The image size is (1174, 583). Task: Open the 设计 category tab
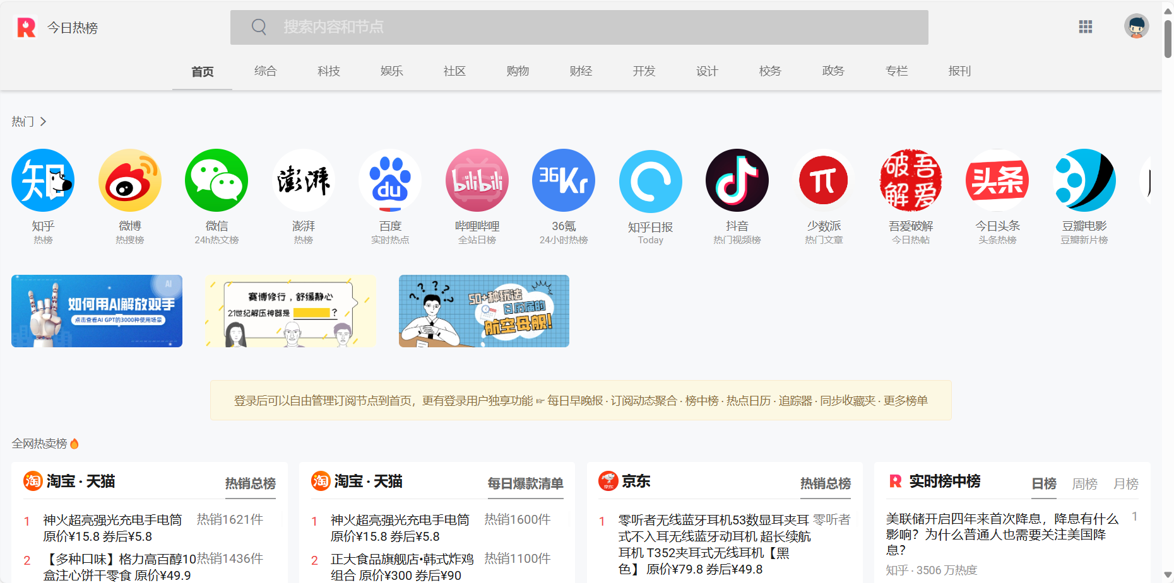click(708, 71)
